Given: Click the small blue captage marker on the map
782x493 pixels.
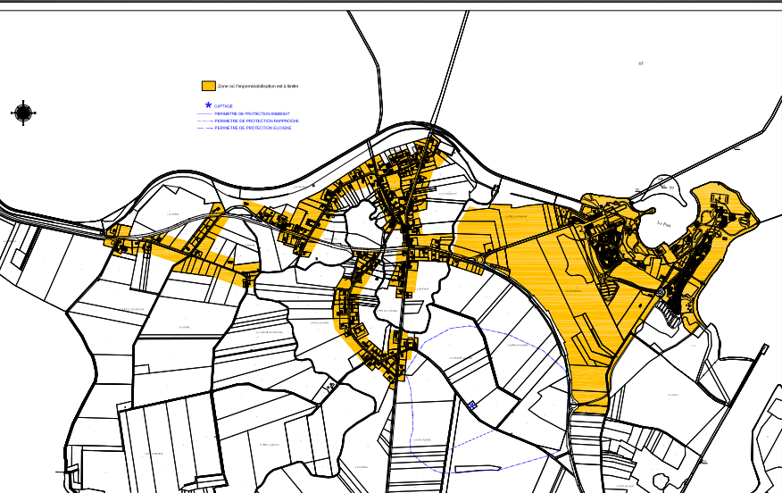Looking at the screenshot, I should (471, 405).
